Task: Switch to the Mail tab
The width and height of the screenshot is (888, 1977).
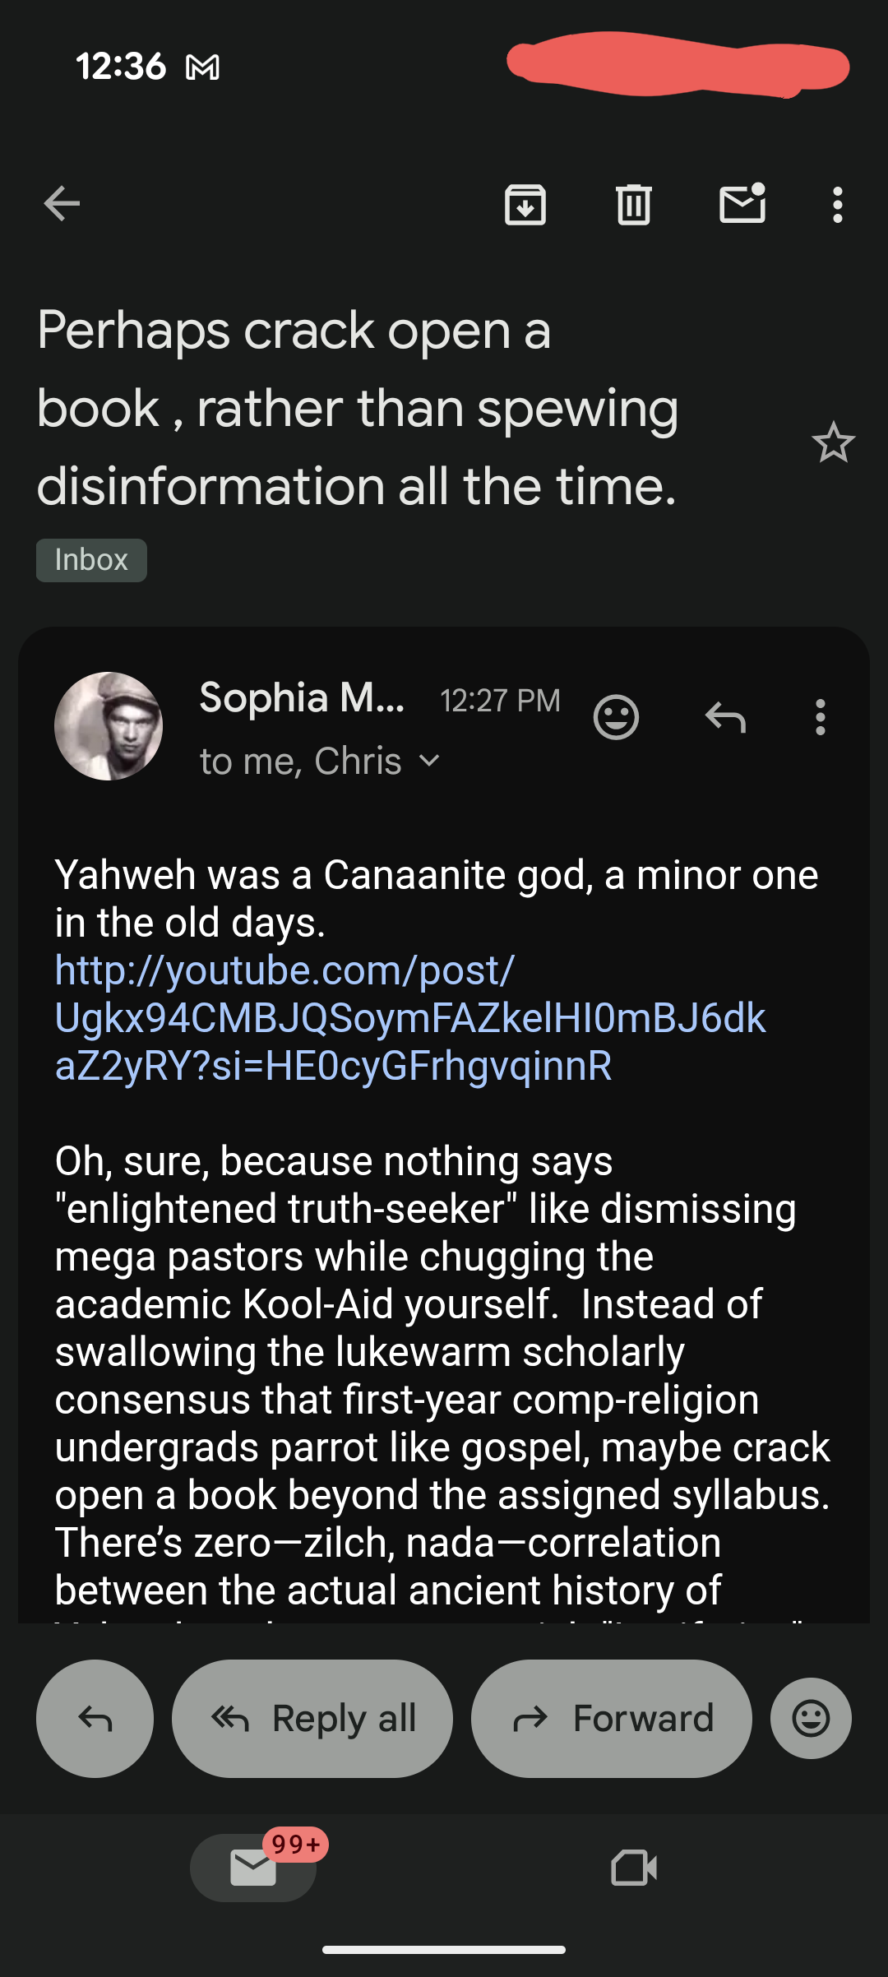Action: point(253,1868)
